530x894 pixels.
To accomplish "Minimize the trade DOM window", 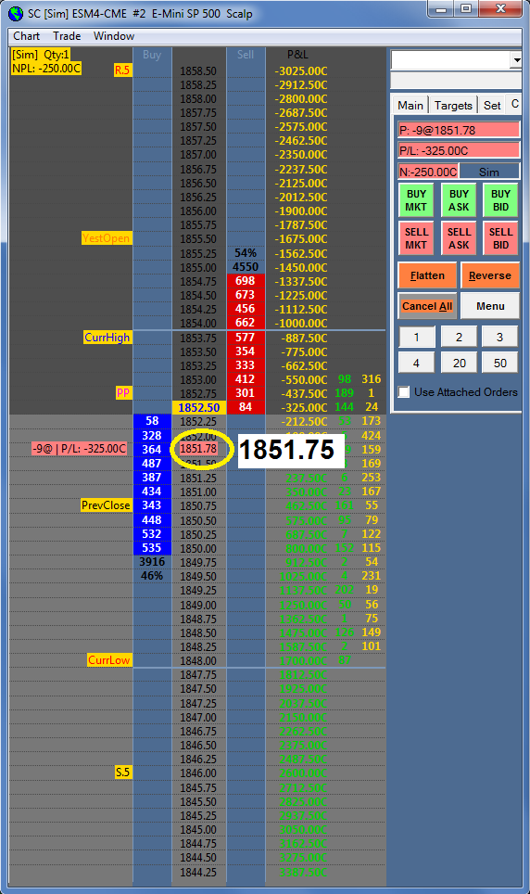I will click(440, 9).
